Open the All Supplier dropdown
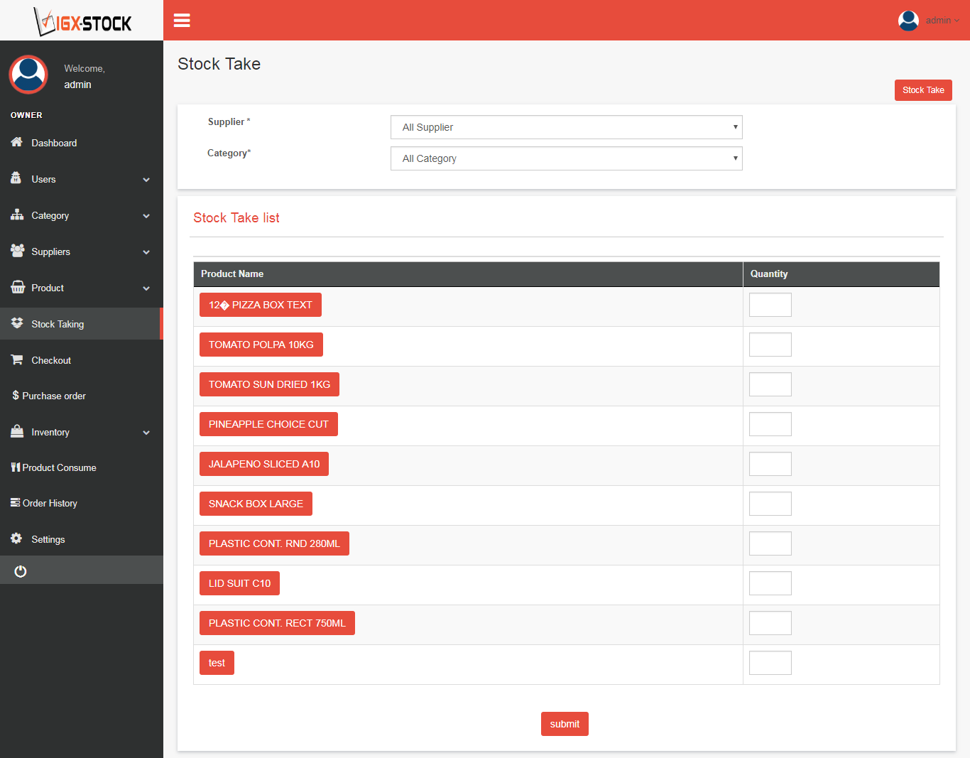 pyautogui.click(x=567, y=127)
